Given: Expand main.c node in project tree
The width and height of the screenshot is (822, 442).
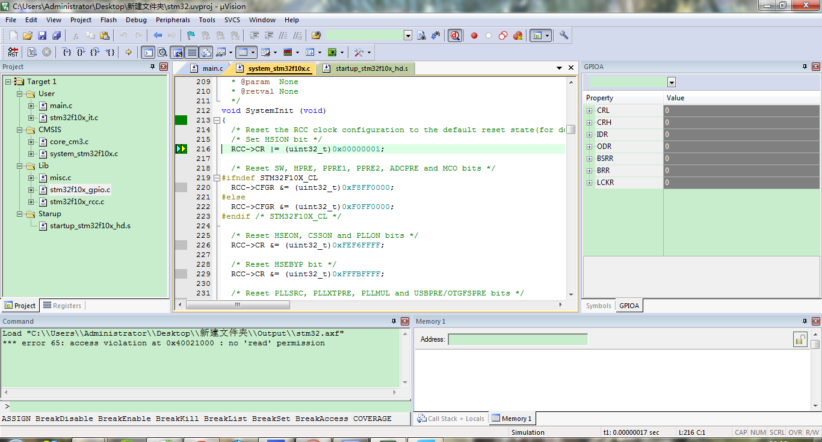Looking at the screenshot, I should (x=31, y=106).
